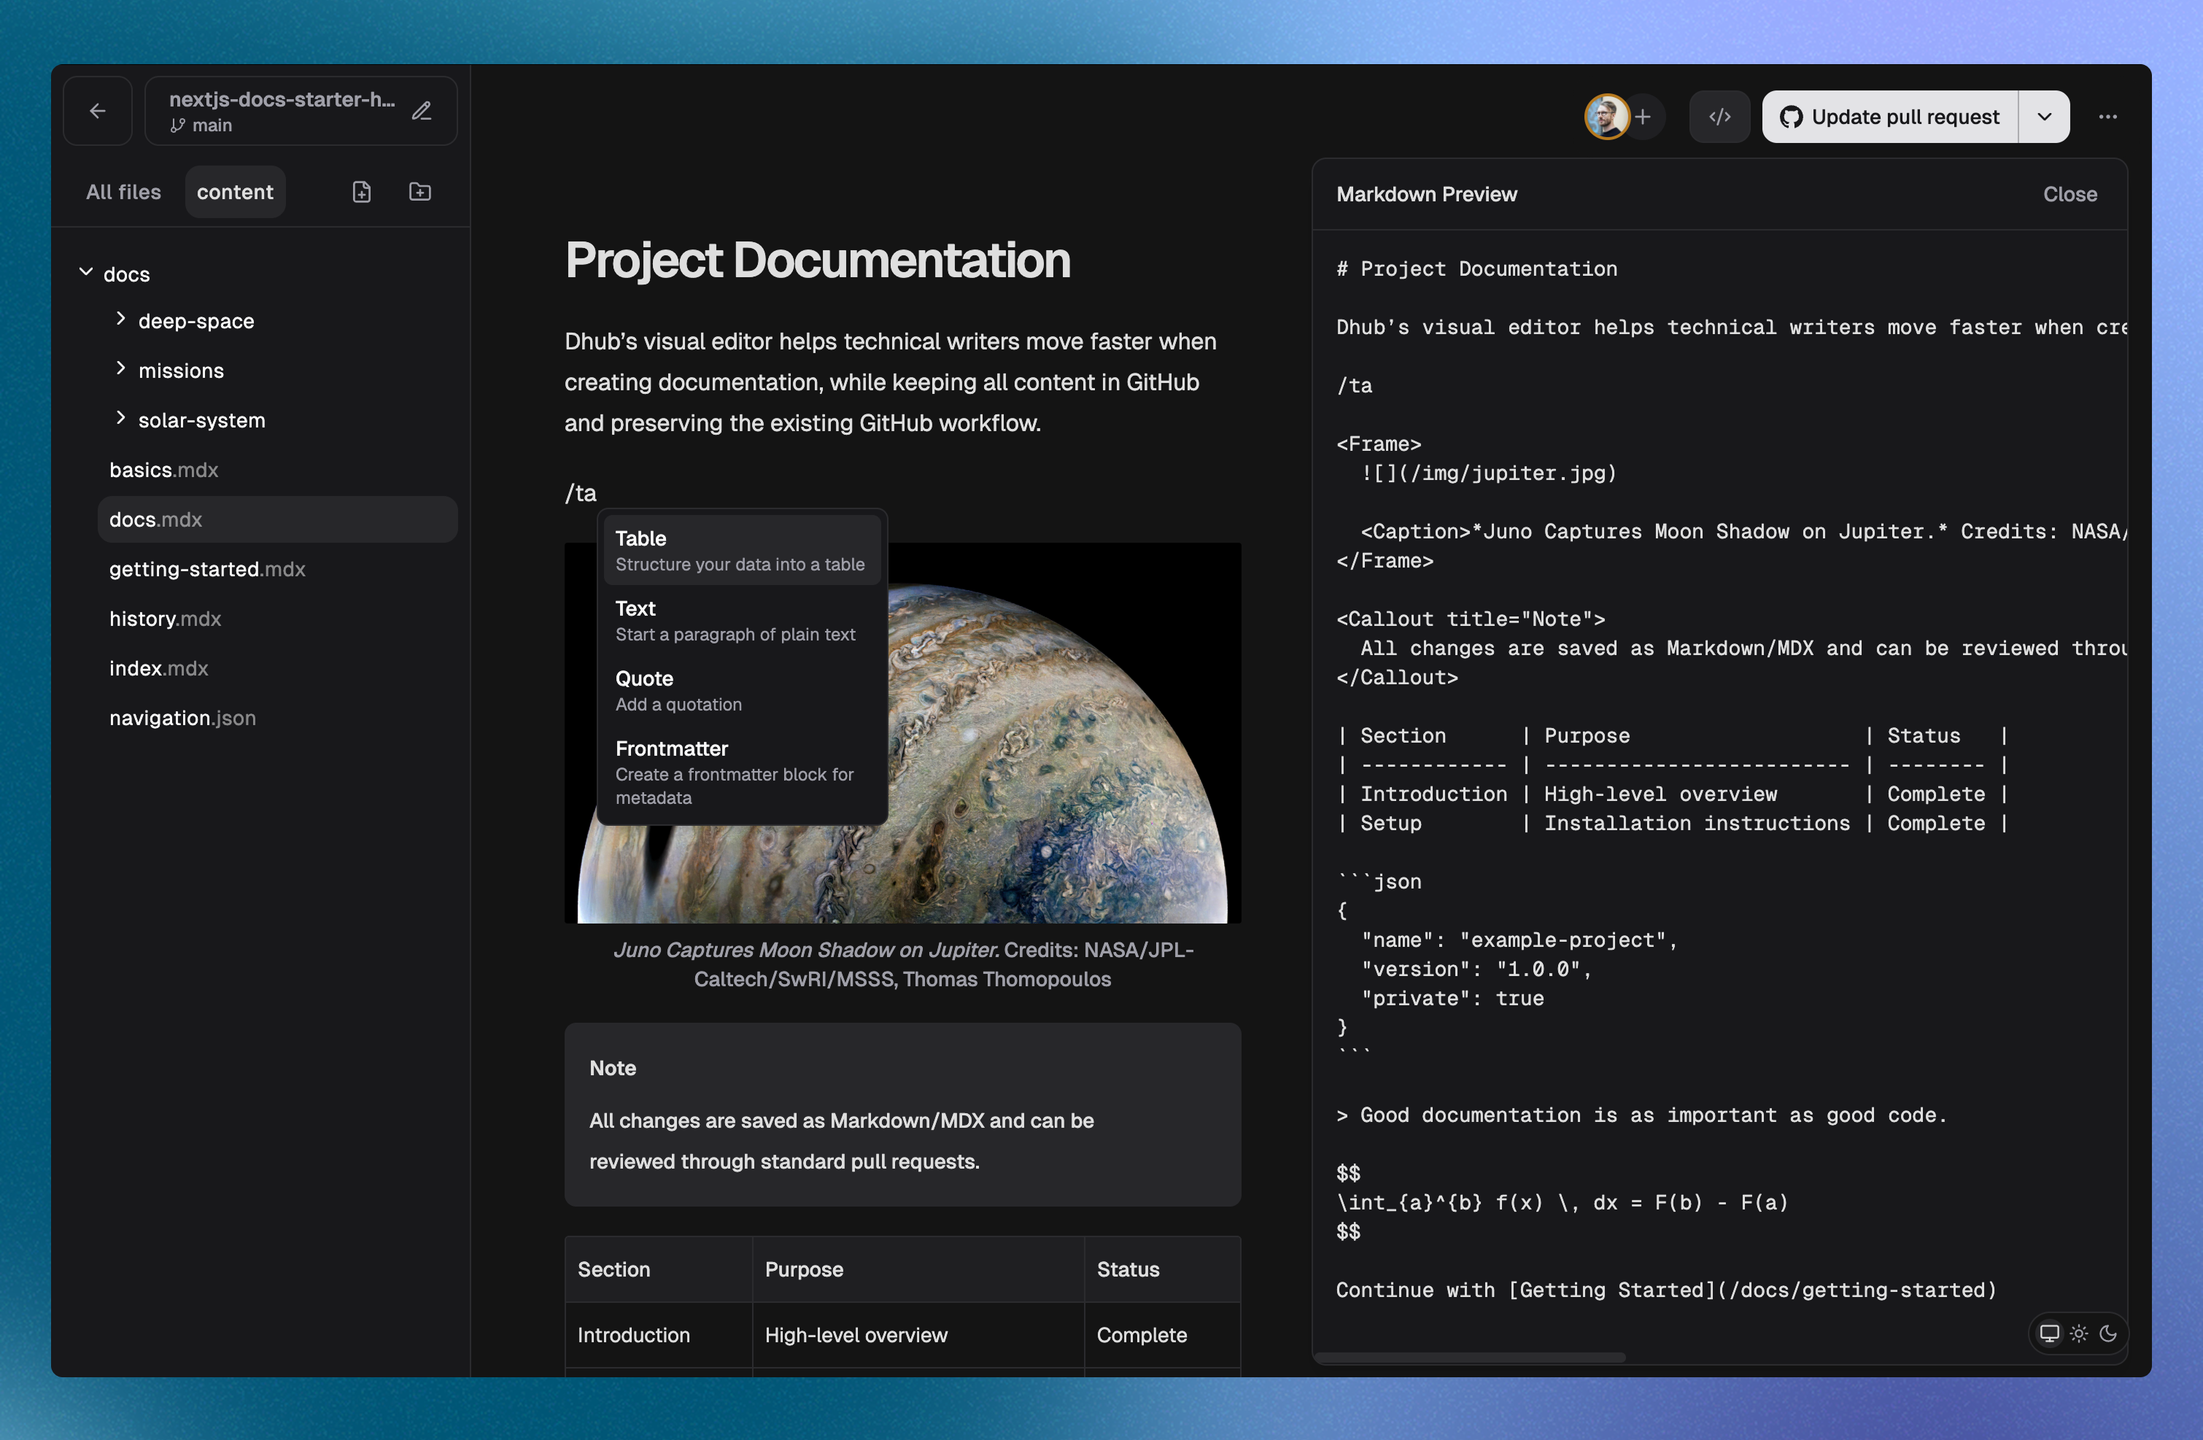Switch to system theme mode
Image resolution: width=2203 pixels, height=1440 pixels.
point(2049,1333)
